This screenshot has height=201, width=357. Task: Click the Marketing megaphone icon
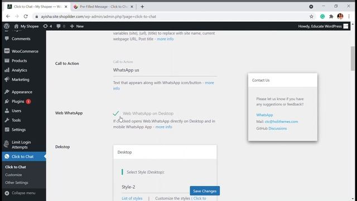(x=7, y=79)
